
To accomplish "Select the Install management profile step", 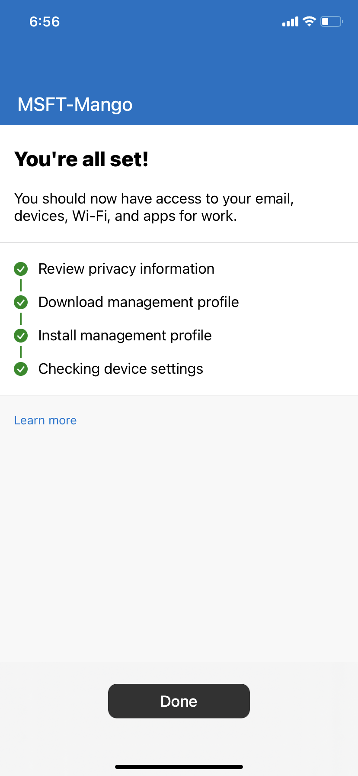I will pyautogui.click(x=125, y=336).
